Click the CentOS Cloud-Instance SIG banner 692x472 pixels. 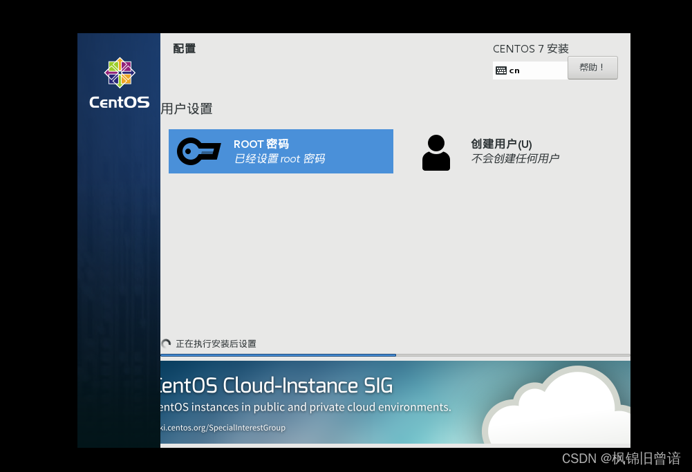click(x=277, y=385)
